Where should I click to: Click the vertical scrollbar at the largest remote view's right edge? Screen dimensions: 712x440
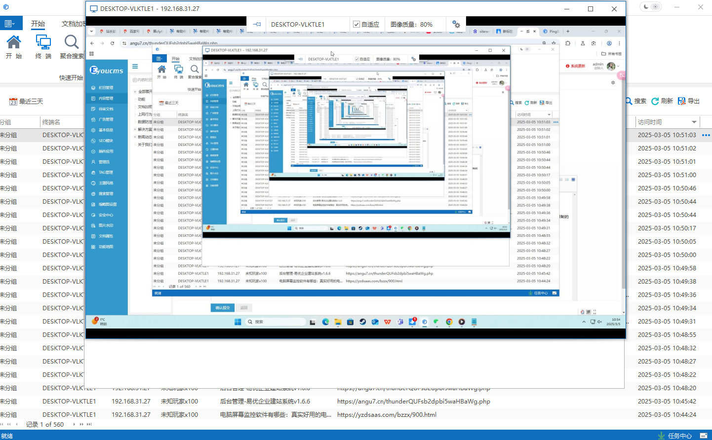tap(624, 187)
